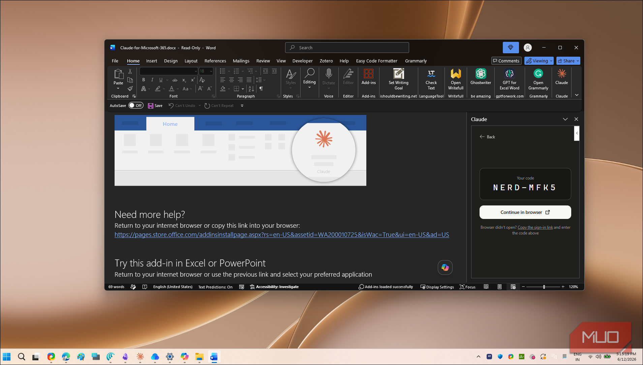The height and width of the screenshot is (365, 643).
Task: Open the font size dropdown
Action: pyautogui.click(x=211, y=71)
